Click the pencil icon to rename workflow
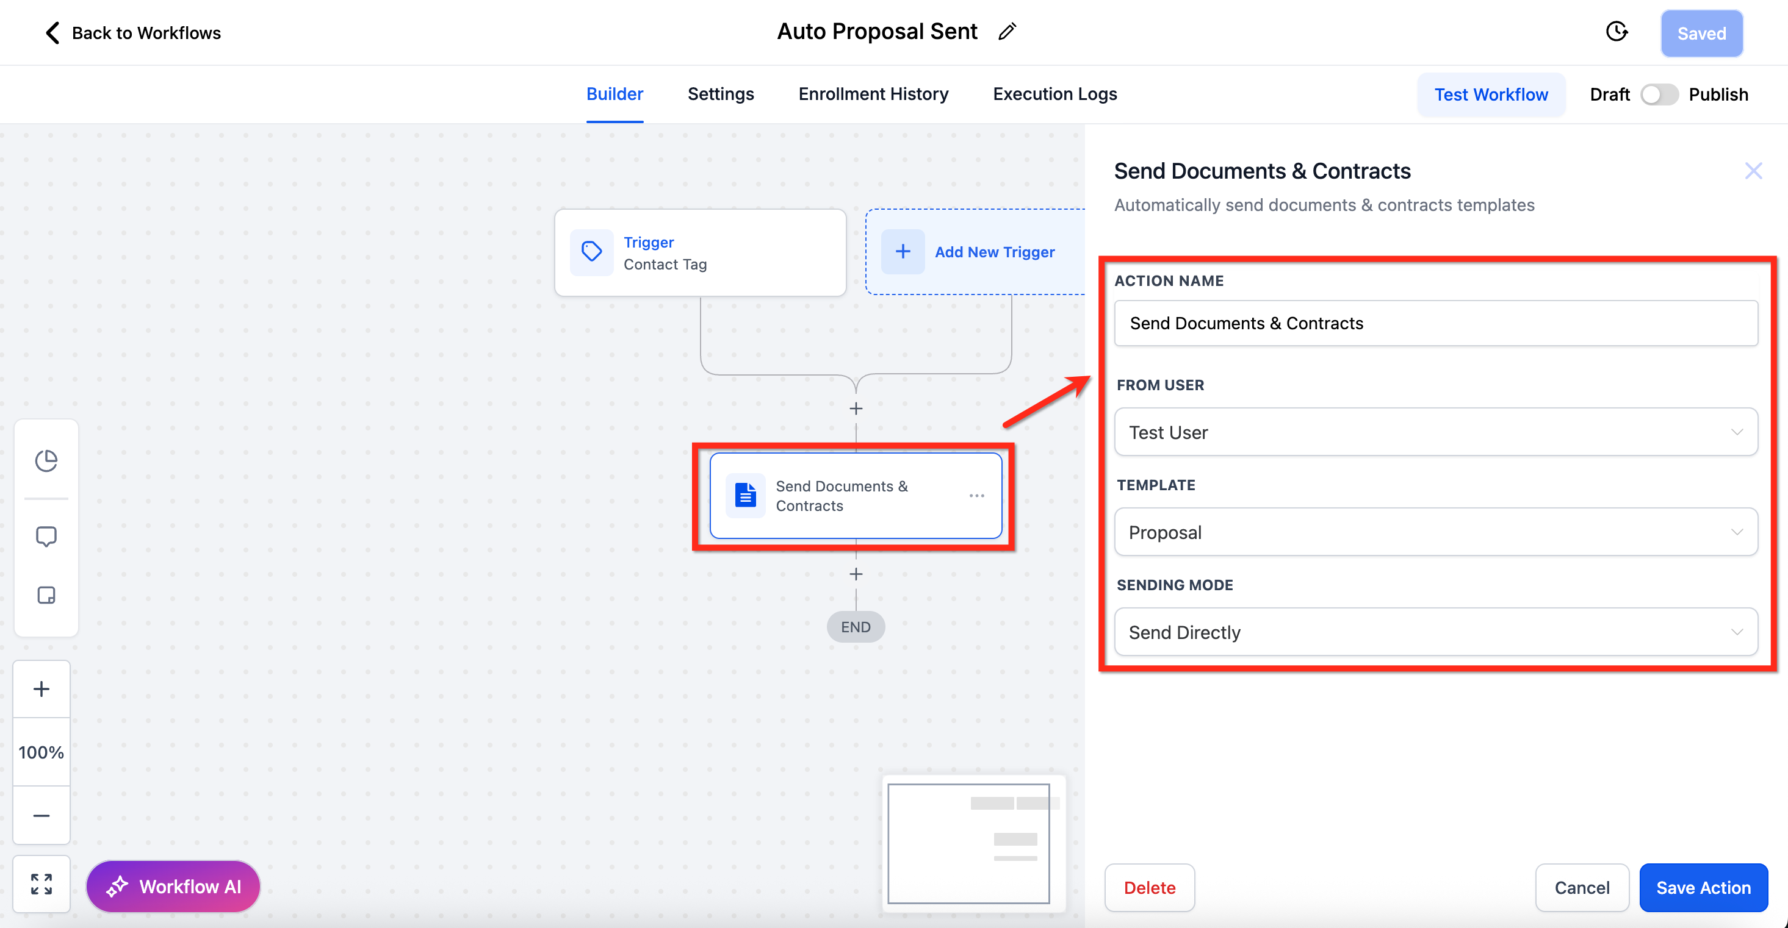 [1006, 32]
